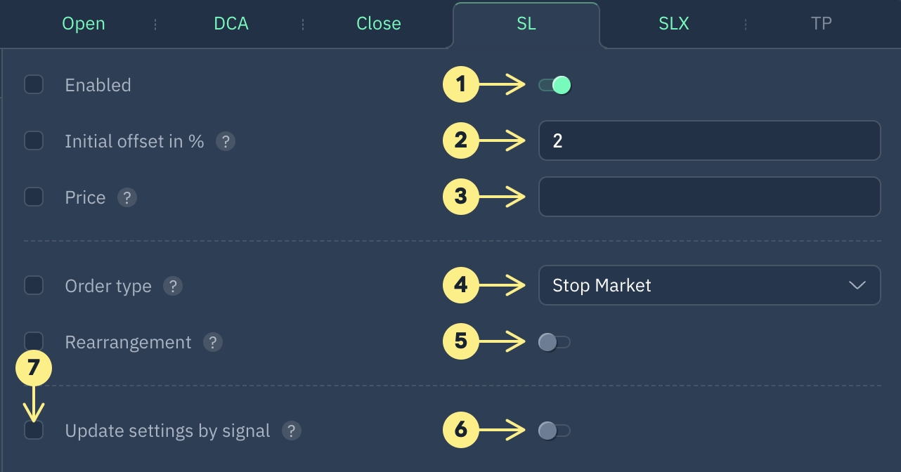Check the Update settings by signal checkbox

[x=34, y=430]
